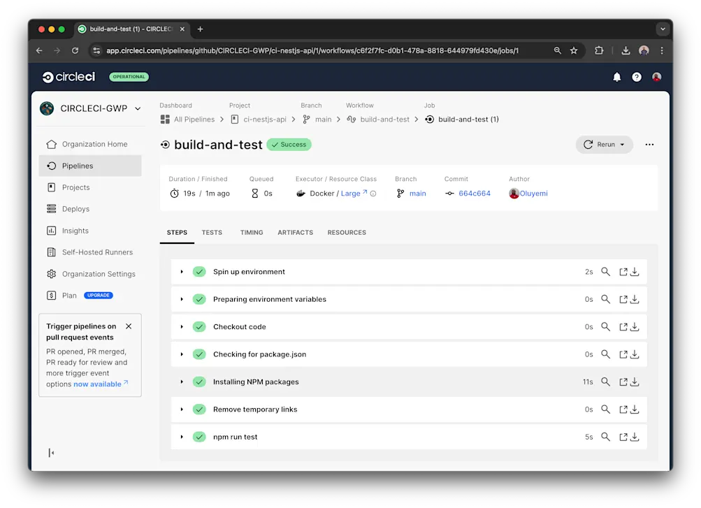Click the OPERATIONAL status badge
Screen dimensions: 701x508
129,77
